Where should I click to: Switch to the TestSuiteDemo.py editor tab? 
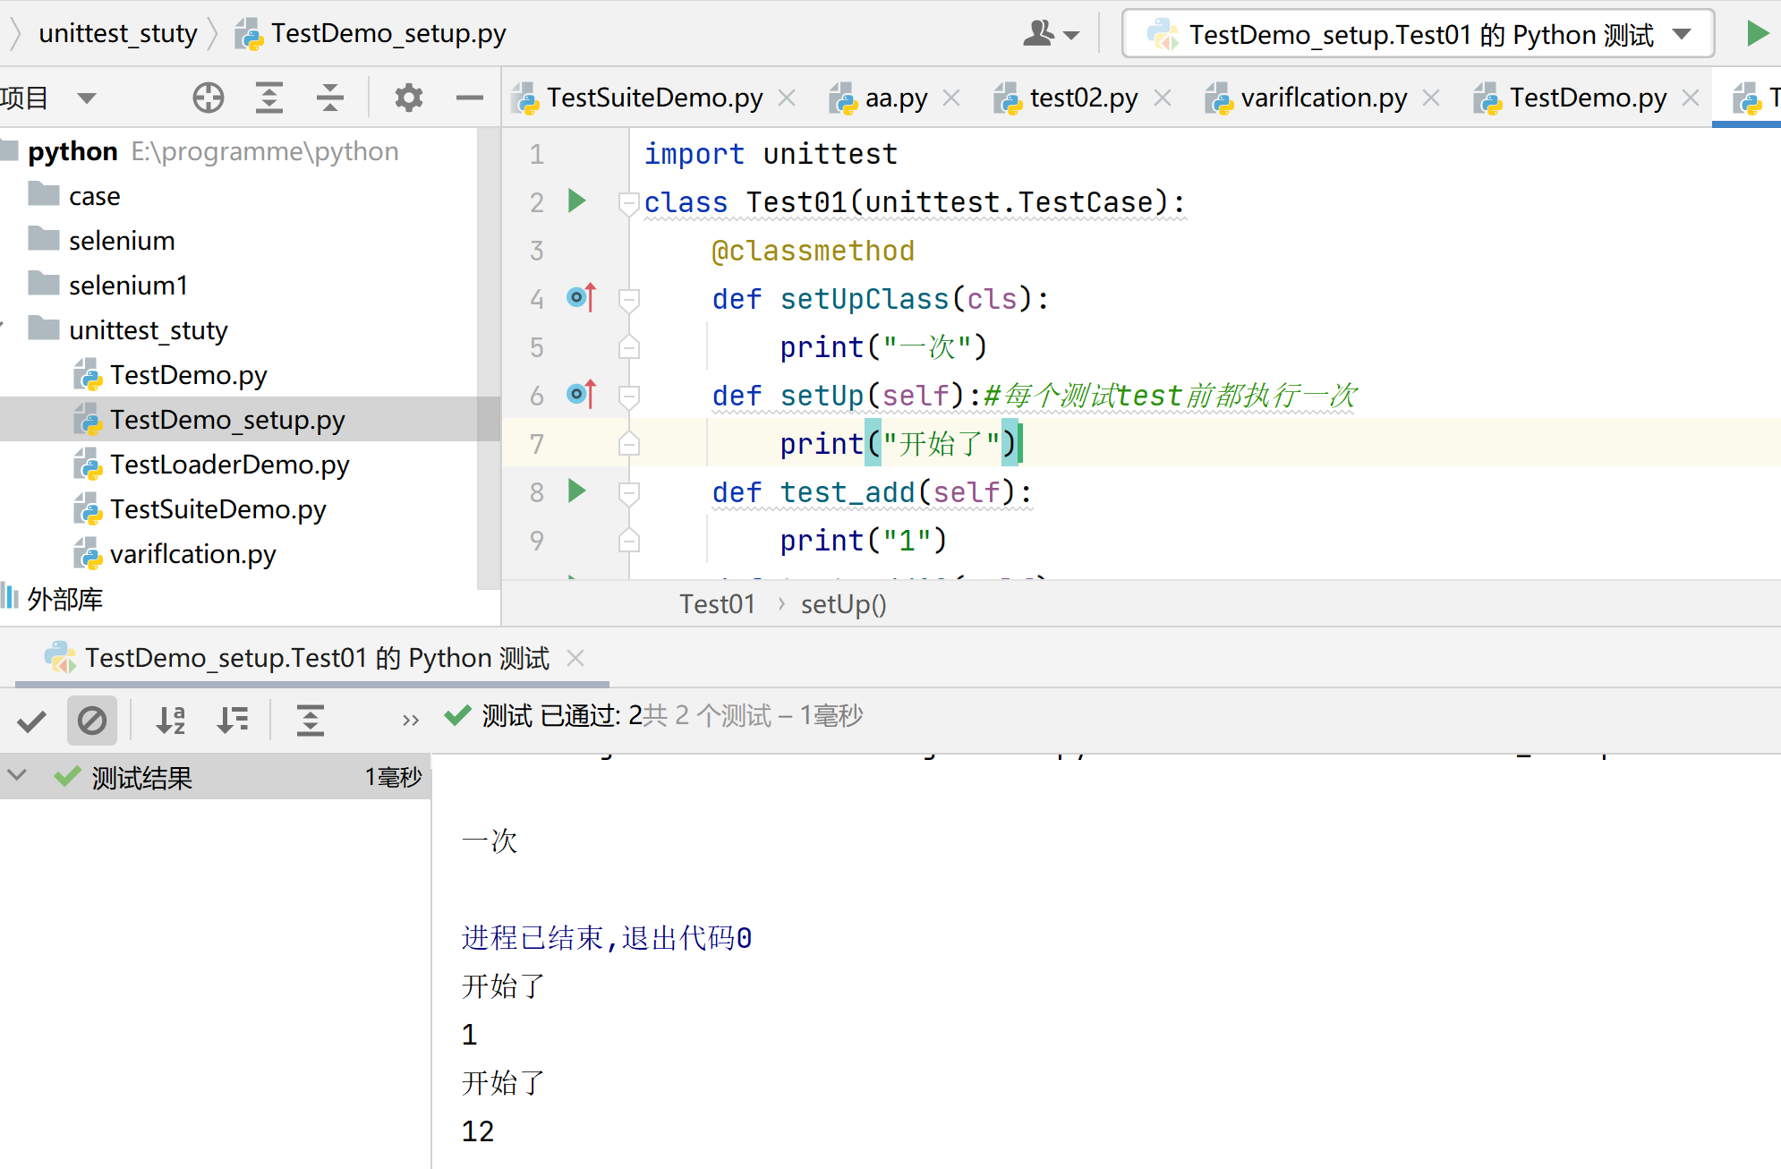click(653, 98)
